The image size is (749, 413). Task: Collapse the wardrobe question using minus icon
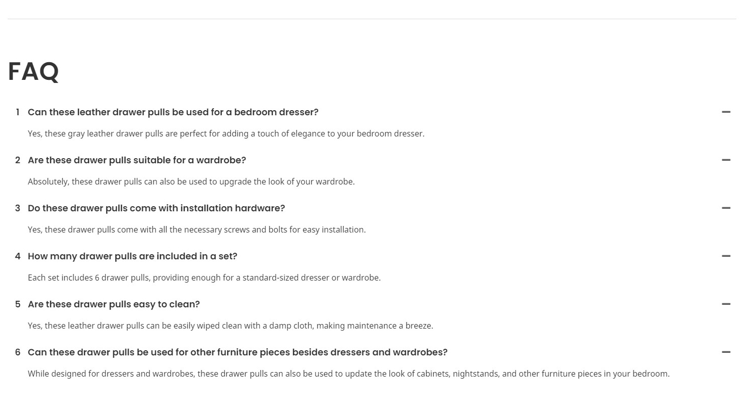coord(726,160)
